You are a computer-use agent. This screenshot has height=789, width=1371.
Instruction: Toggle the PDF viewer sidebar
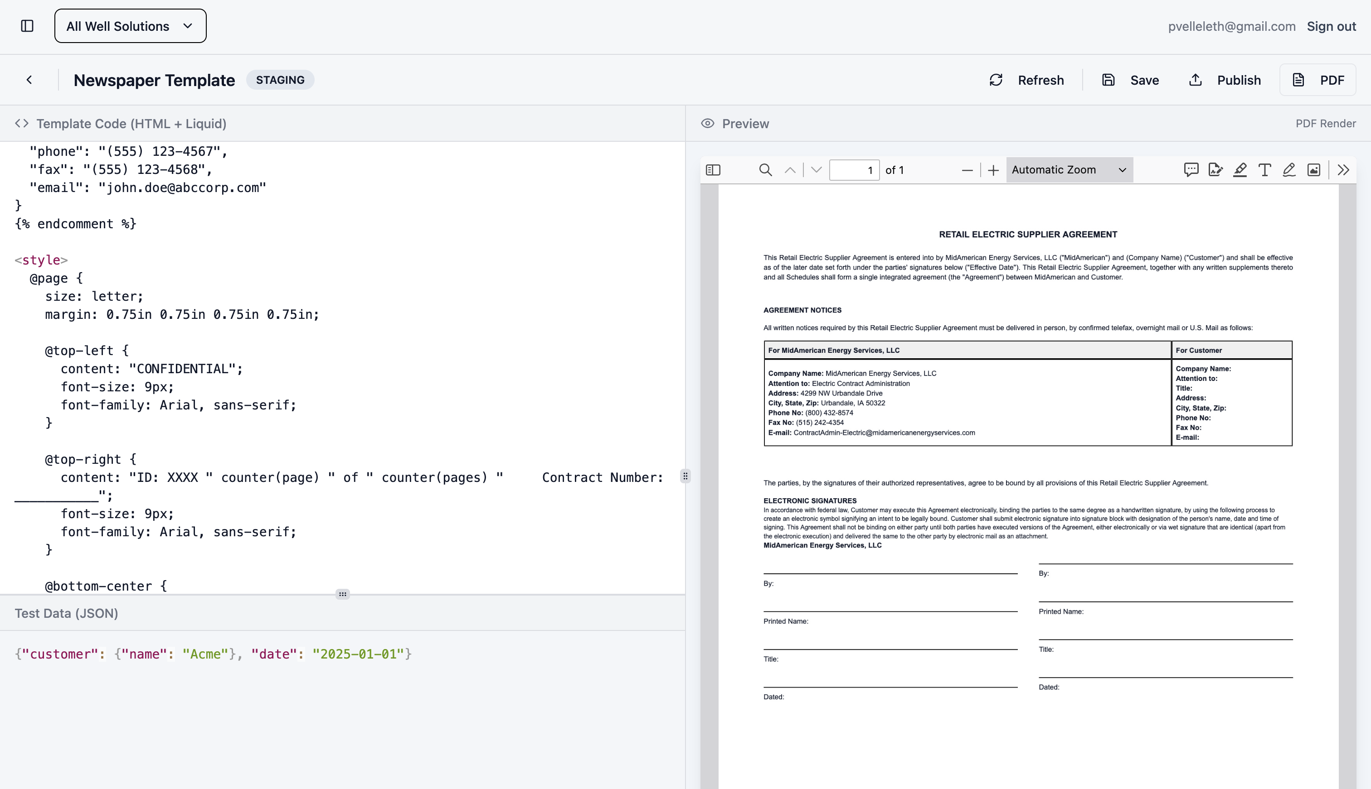[x=713, y=170]
